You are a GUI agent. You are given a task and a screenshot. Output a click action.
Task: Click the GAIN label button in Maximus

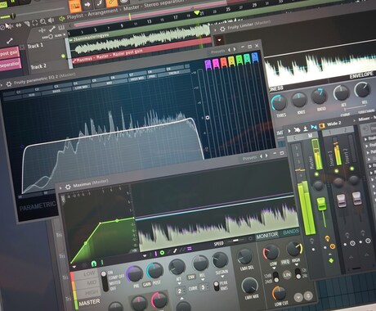[146, 284]
